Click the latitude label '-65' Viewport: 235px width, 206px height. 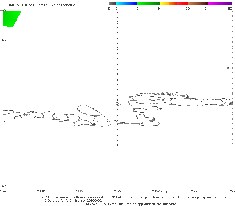pyautogui.click(x=3, y=40)
